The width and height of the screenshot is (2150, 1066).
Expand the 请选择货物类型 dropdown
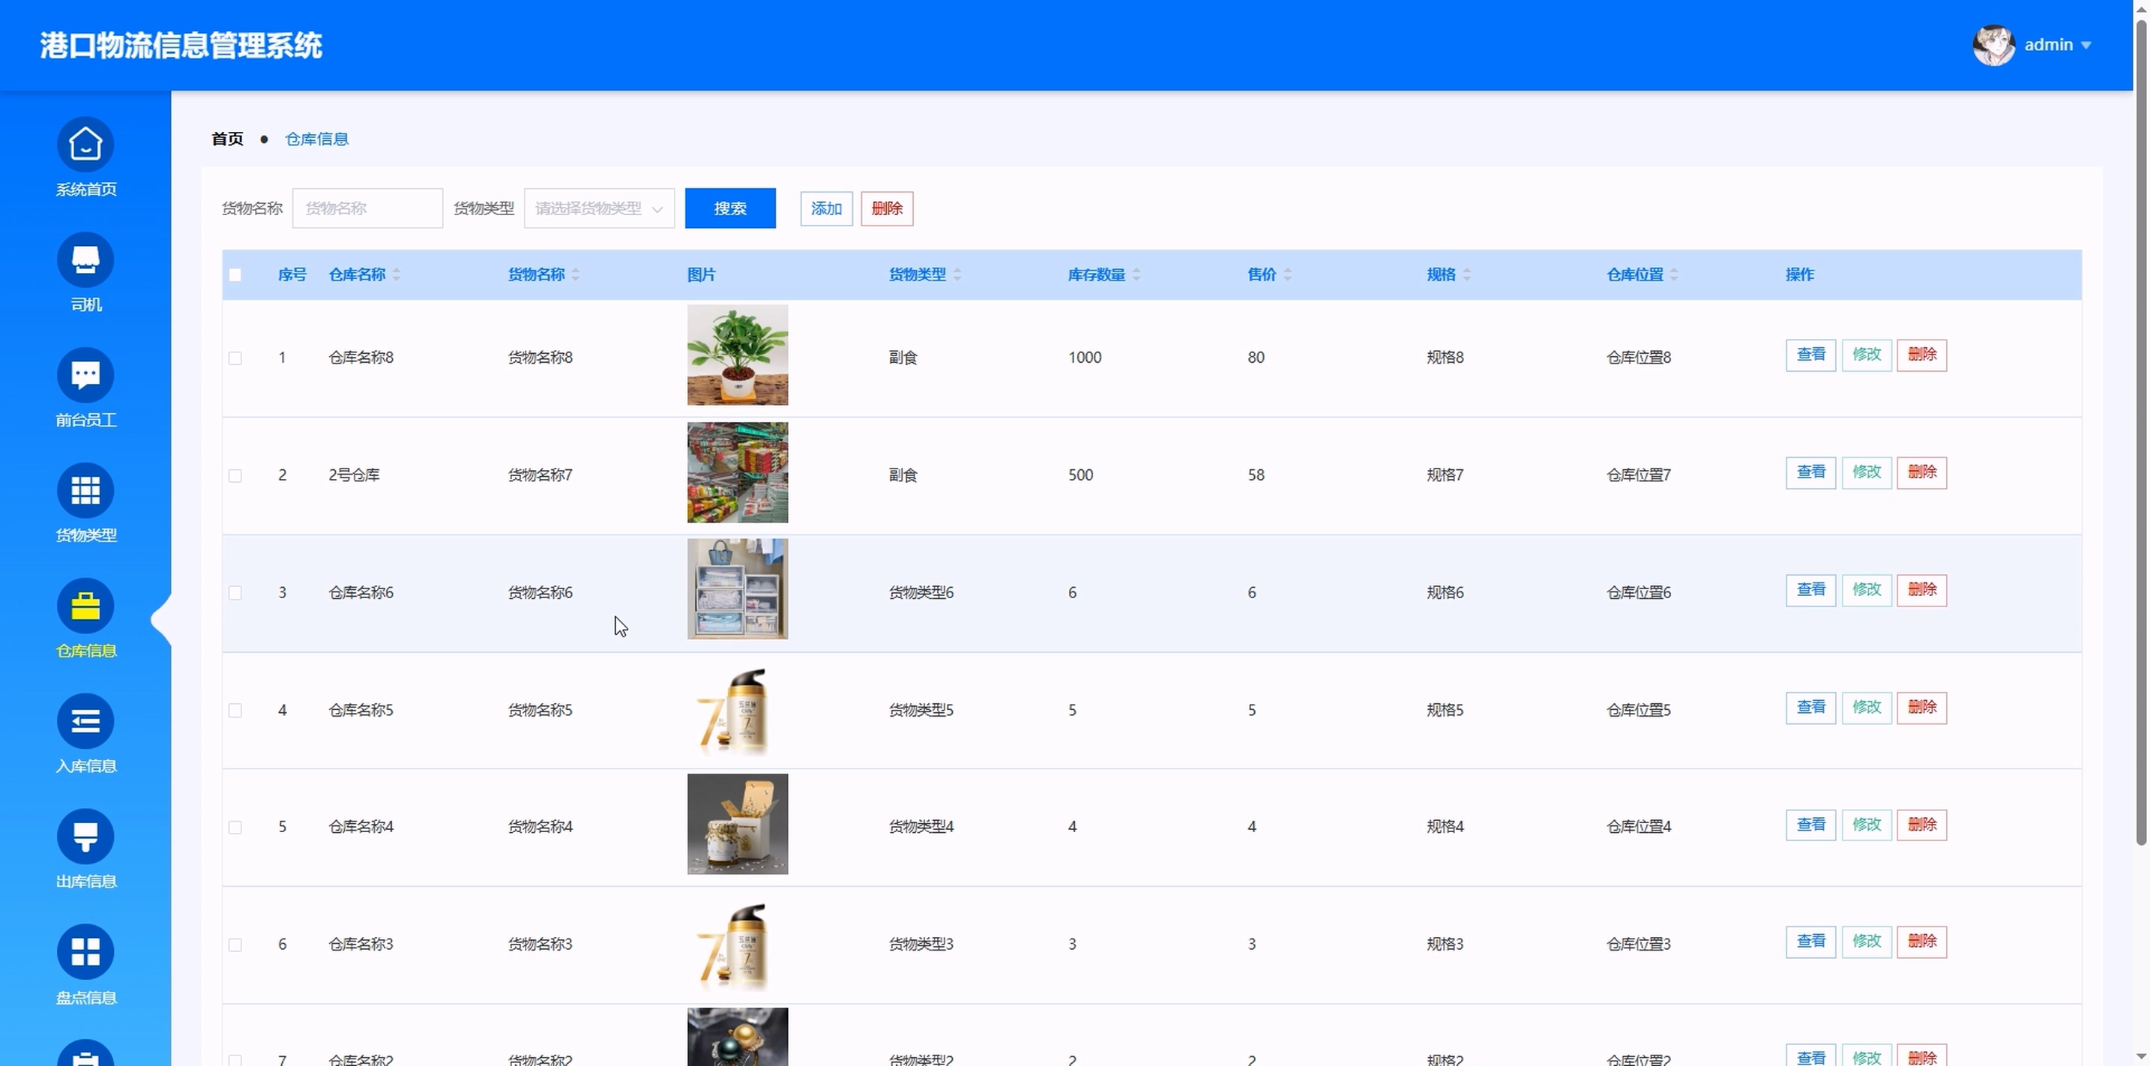598,208
